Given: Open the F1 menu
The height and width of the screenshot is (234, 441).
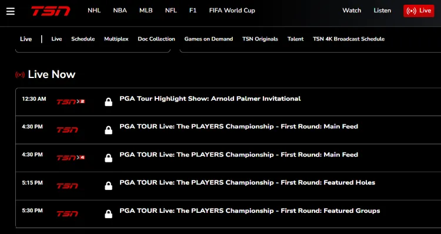Looking at the screenshot, I should click(193, 11).
